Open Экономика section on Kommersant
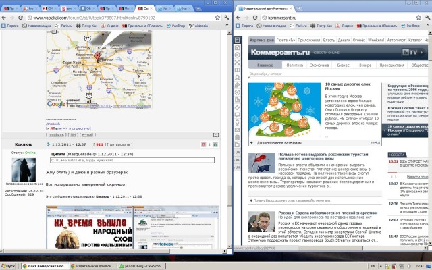 point(319,65)
